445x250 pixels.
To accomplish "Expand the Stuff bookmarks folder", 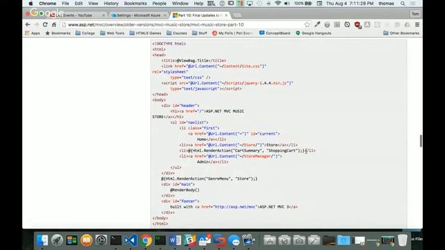I will [x=200, y=33].
